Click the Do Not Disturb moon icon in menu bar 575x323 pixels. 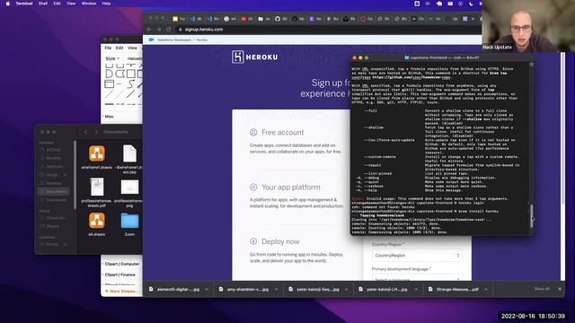tap(471, 4)
